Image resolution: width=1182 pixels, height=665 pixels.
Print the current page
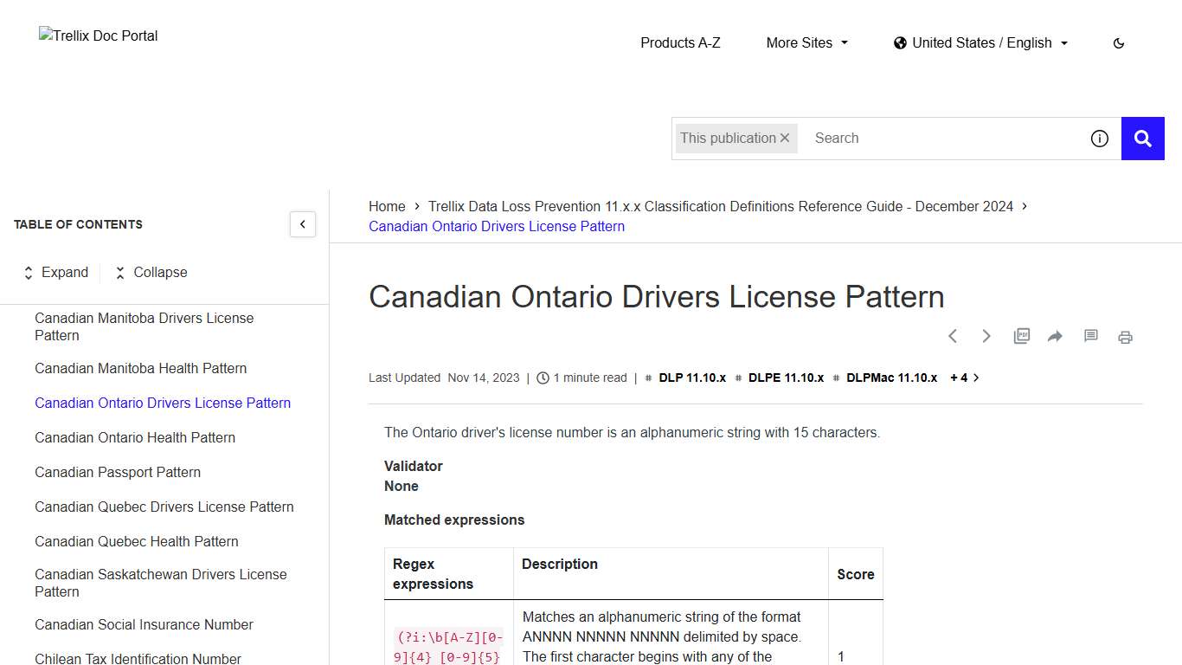(x=1125, y=336)
